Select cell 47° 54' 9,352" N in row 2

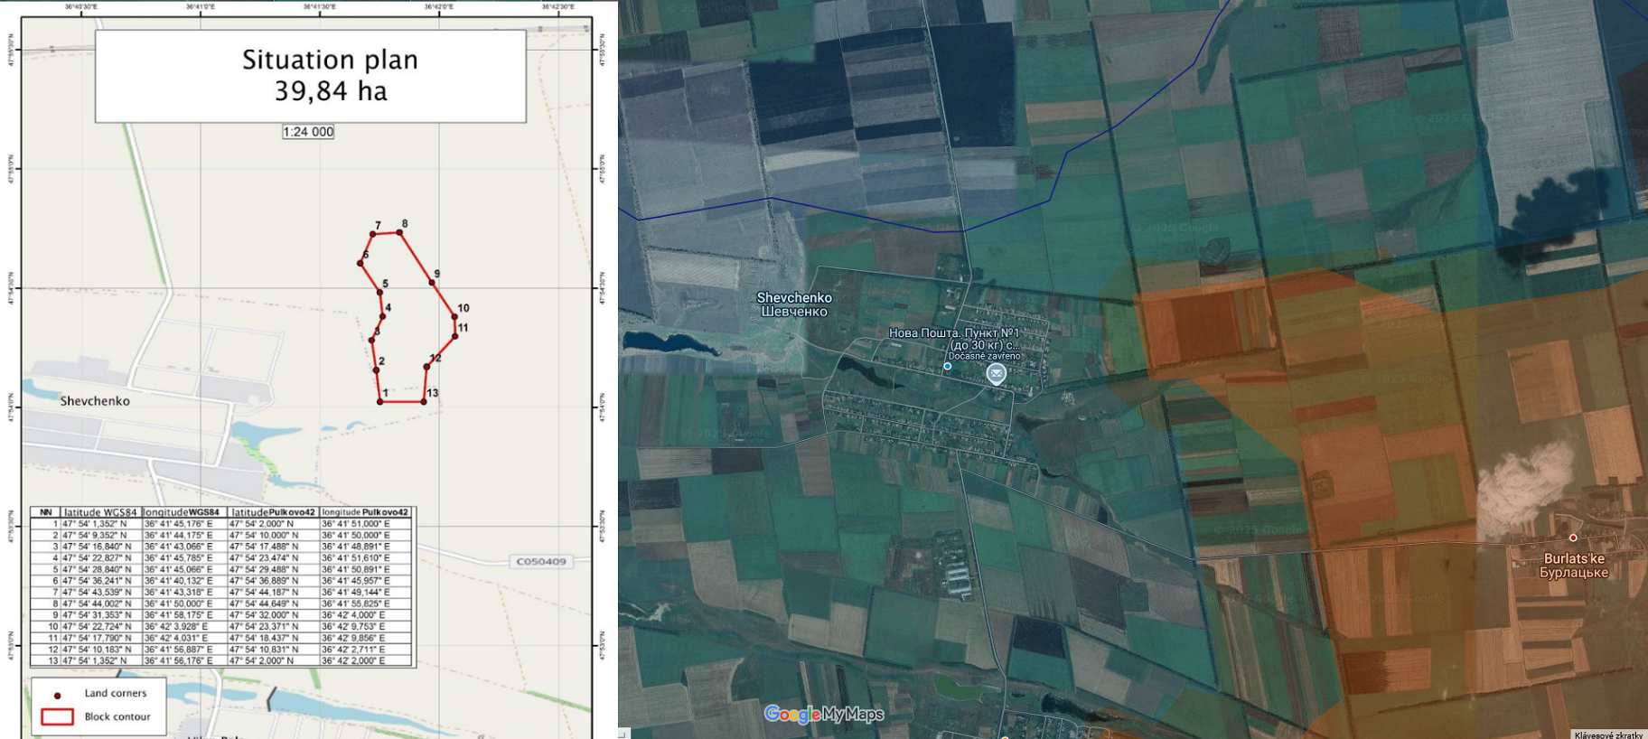coord(101,535)
